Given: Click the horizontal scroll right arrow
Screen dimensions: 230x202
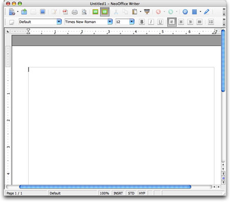Looking at the screenshot, I should (x=219, y=187).
